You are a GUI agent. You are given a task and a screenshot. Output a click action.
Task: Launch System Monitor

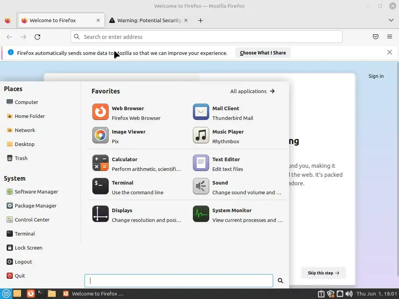click(x=237, y=215)
